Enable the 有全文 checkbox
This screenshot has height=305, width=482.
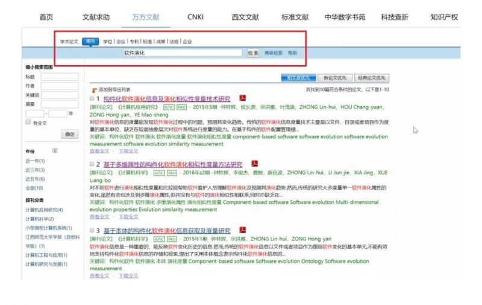click(28, 122)
